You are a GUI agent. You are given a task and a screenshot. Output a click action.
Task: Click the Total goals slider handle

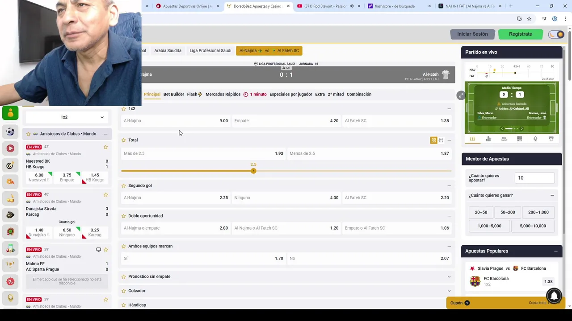[x=253, y=171]
